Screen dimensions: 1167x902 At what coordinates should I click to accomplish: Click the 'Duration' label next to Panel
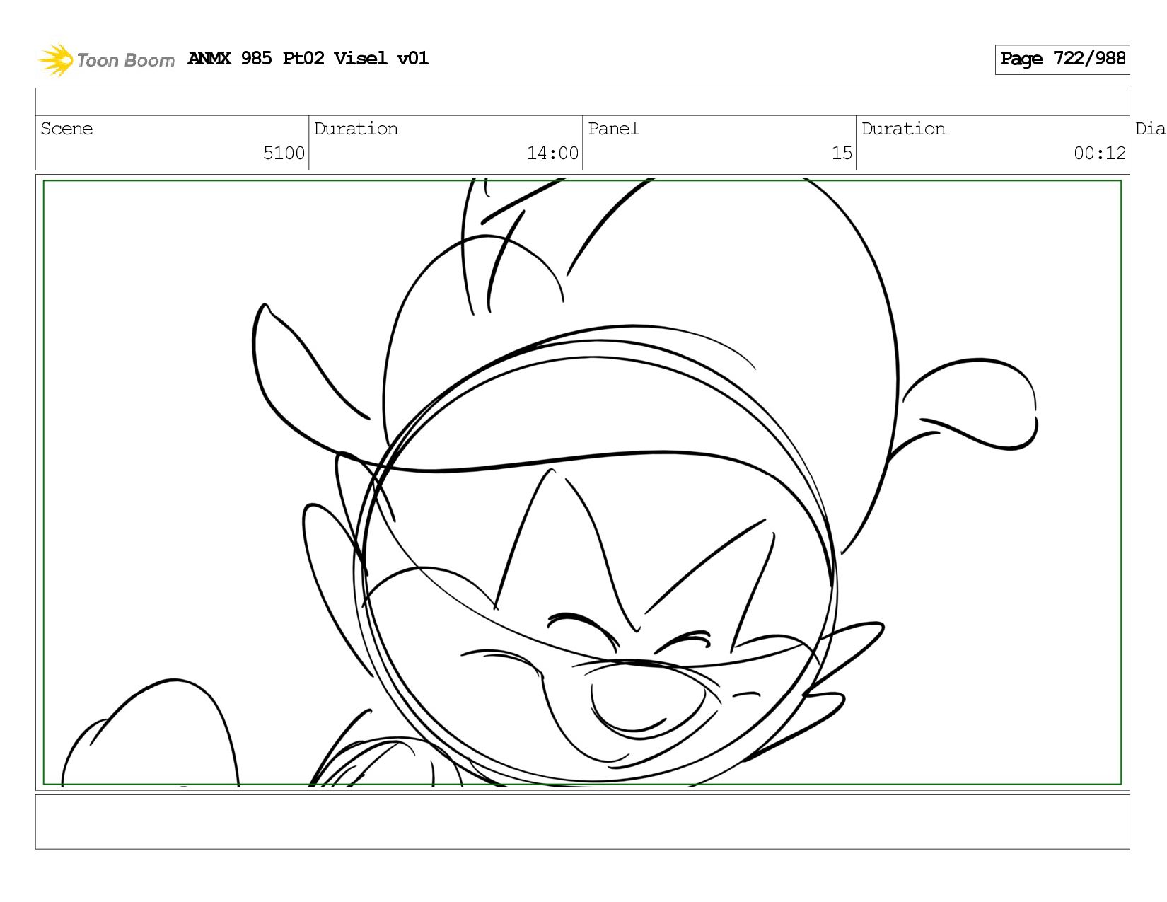click(x=903, y=129)
